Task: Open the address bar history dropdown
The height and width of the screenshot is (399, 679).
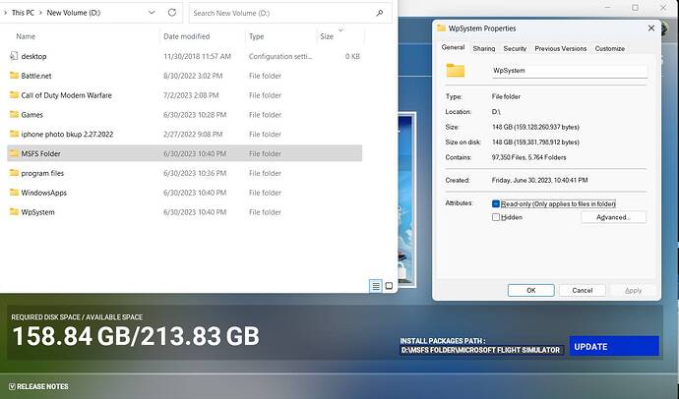Action: tap(152, 13)
